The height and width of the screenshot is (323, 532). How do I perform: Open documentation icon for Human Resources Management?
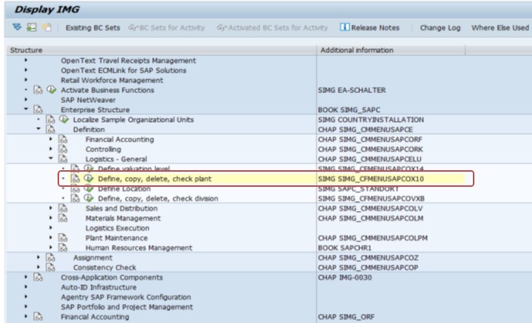tap(63, 247)
